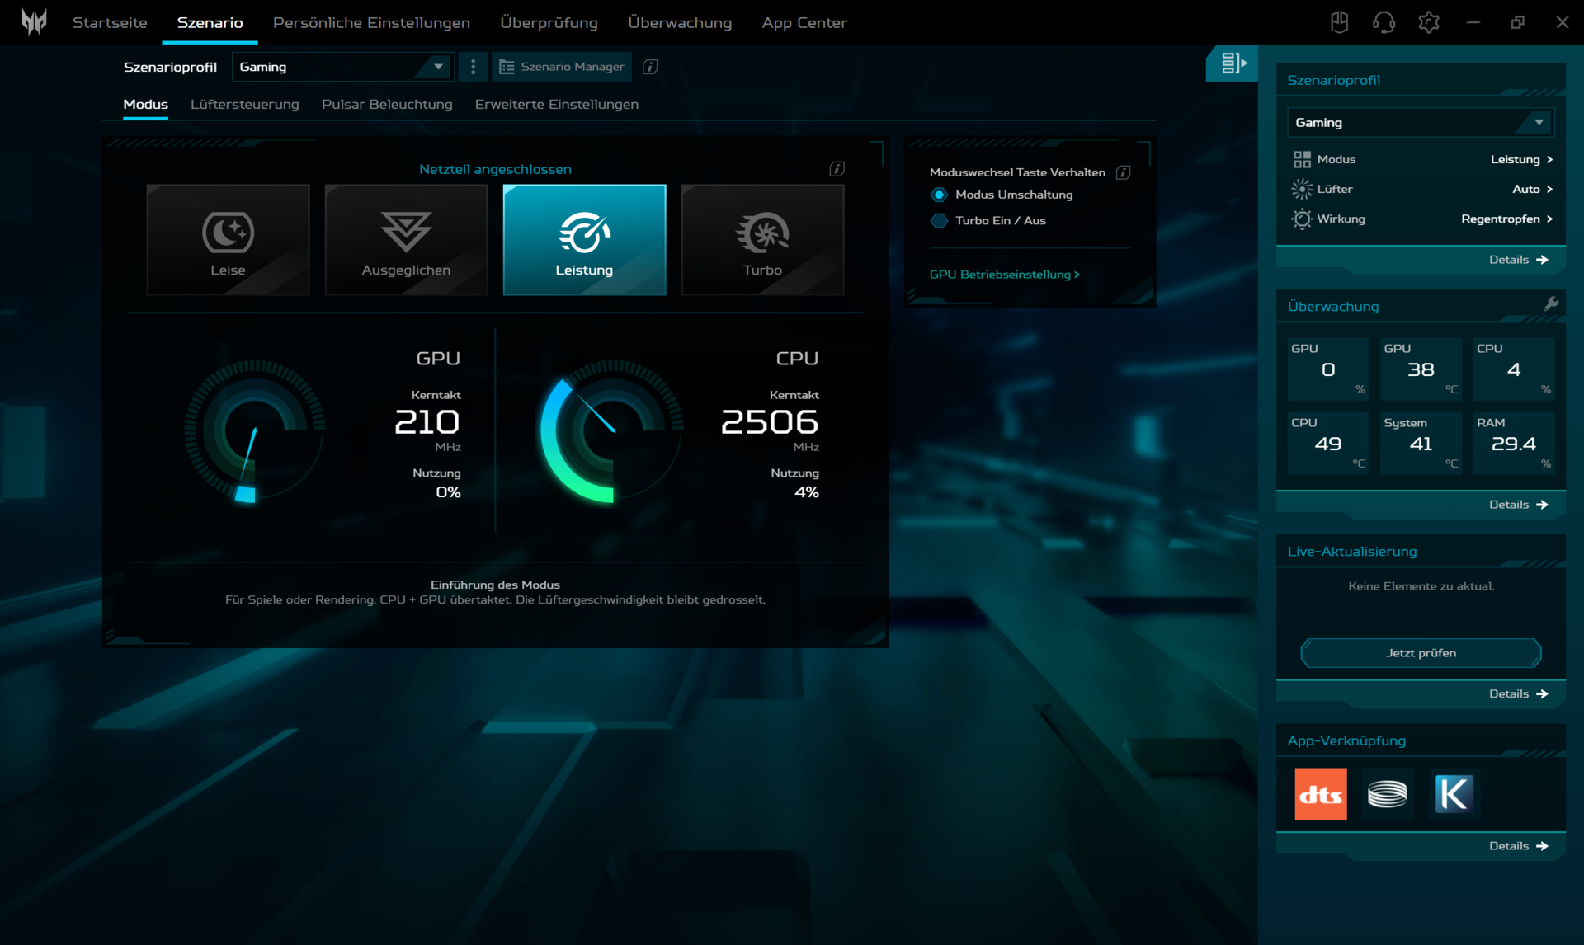This screenshot has width=1584, height=945.
Task: Launch the Killer network app shortcut
Action: [x=1454, y=794]
